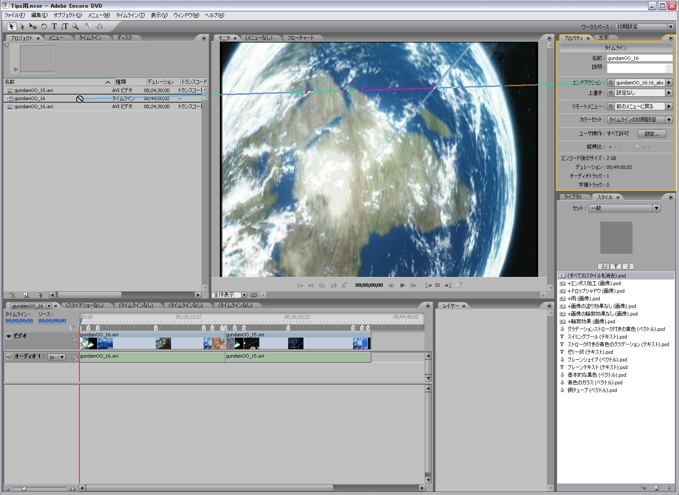Screen dimensions: 679x495
Task: Click the speaker icon on Audio 1 track
Action: click(9, 357)
